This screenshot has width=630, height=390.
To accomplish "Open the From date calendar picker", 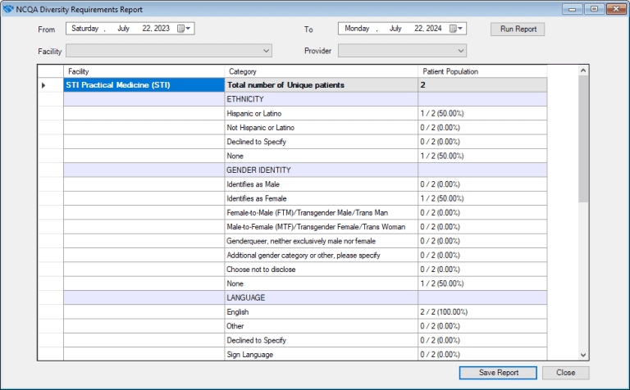I will click(x=180, y=29).
